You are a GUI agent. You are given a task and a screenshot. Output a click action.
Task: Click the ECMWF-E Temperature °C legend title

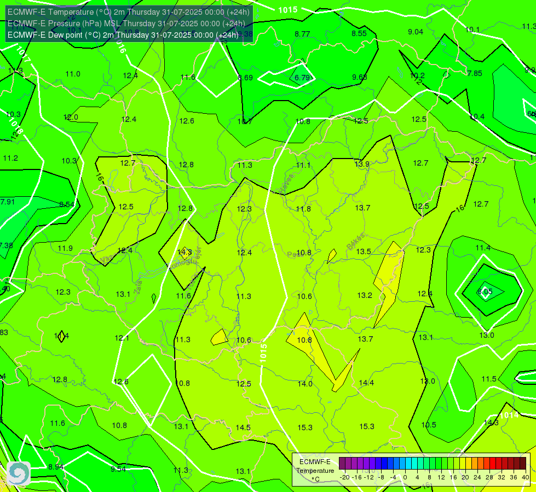(x=315, y=471)
